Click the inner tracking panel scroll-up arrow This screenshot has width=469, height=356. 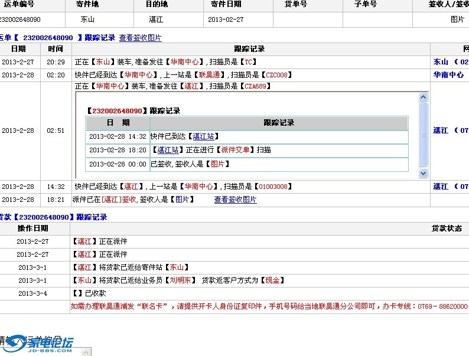coord(423,97)
